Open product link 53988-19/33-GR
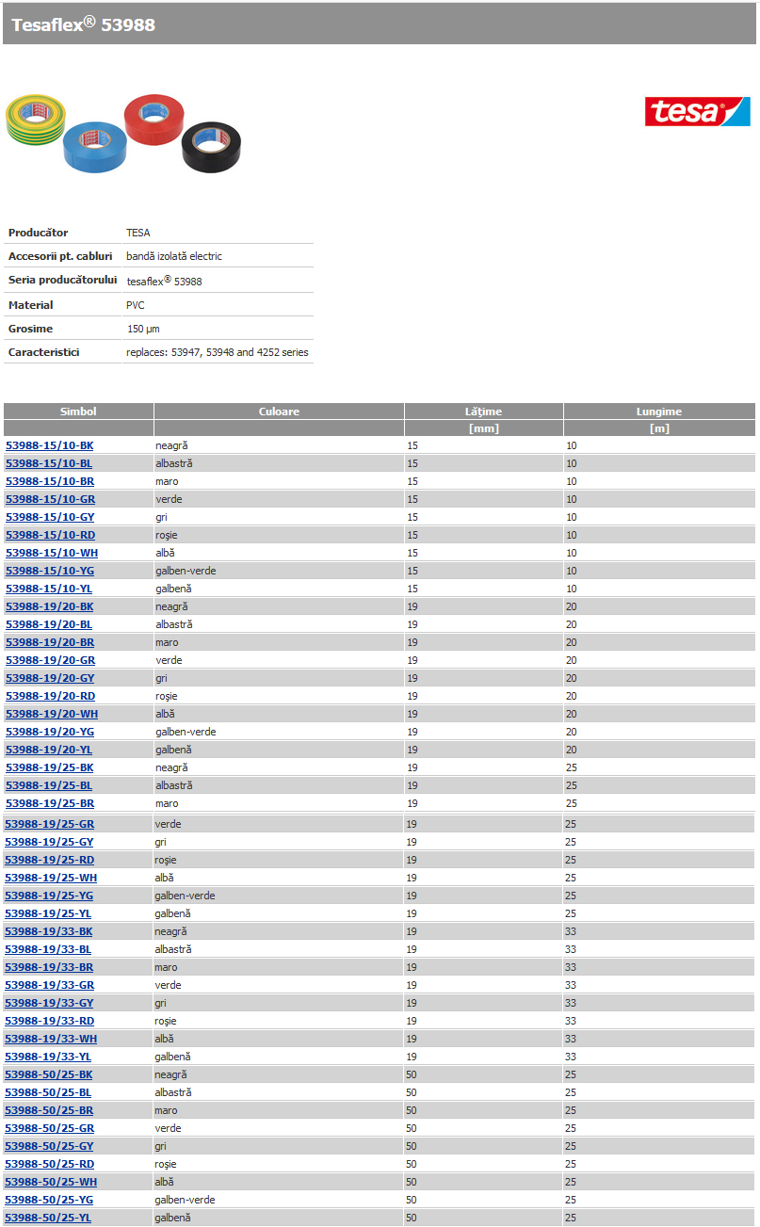760x1227 pixels. [x=50, y=985]
